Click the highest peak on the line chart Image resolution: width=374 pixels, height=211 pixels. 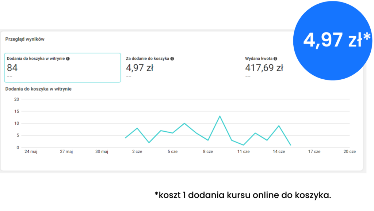point(220,116)
